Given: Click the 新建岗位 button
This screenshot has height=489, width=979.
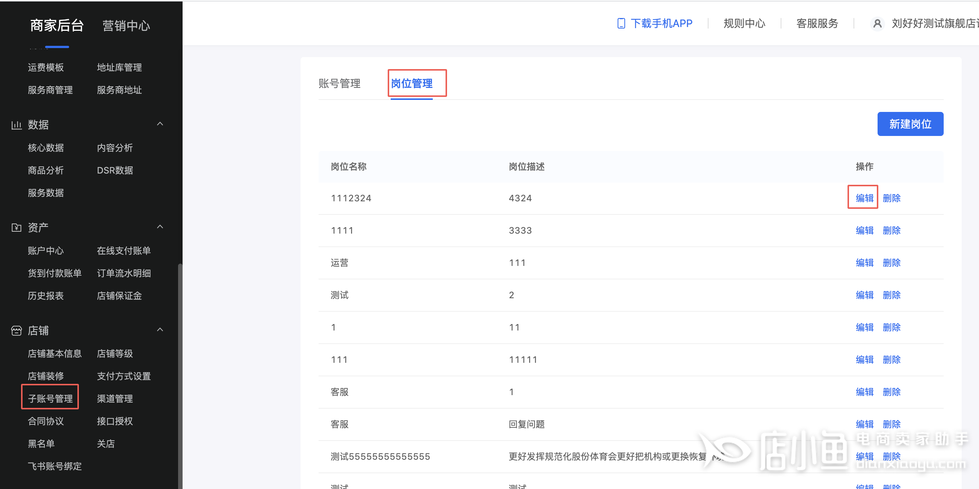Looking at the screenshot, I should click(910, 124).
